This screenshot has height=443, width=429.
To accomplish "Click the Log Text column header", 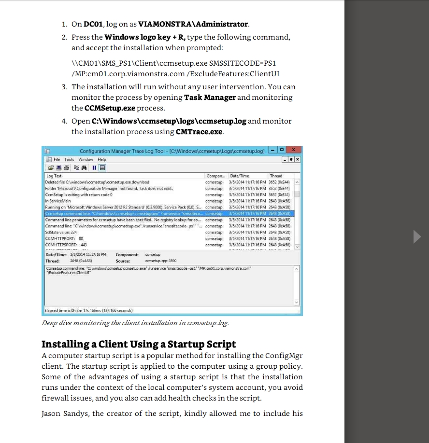I will (x=54, y=176).
